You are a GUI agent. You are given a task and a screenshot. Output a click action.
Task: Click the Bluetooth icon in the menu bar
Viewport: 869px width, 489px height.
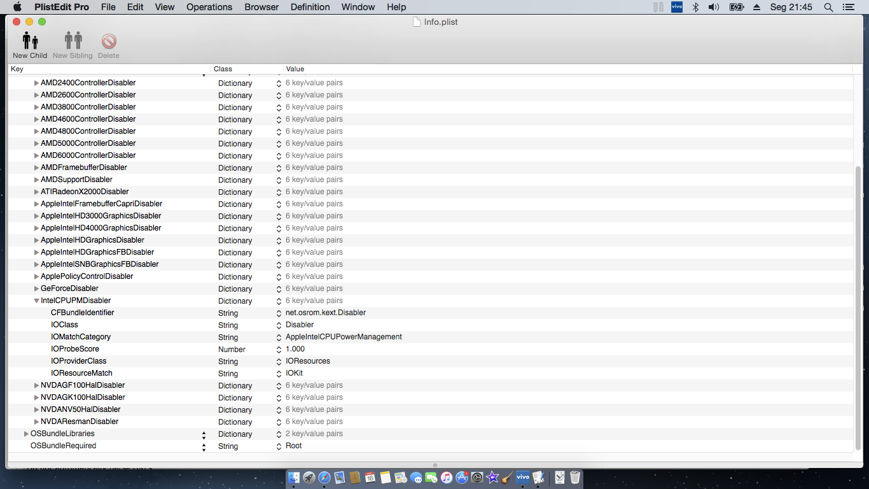[695, 7]
